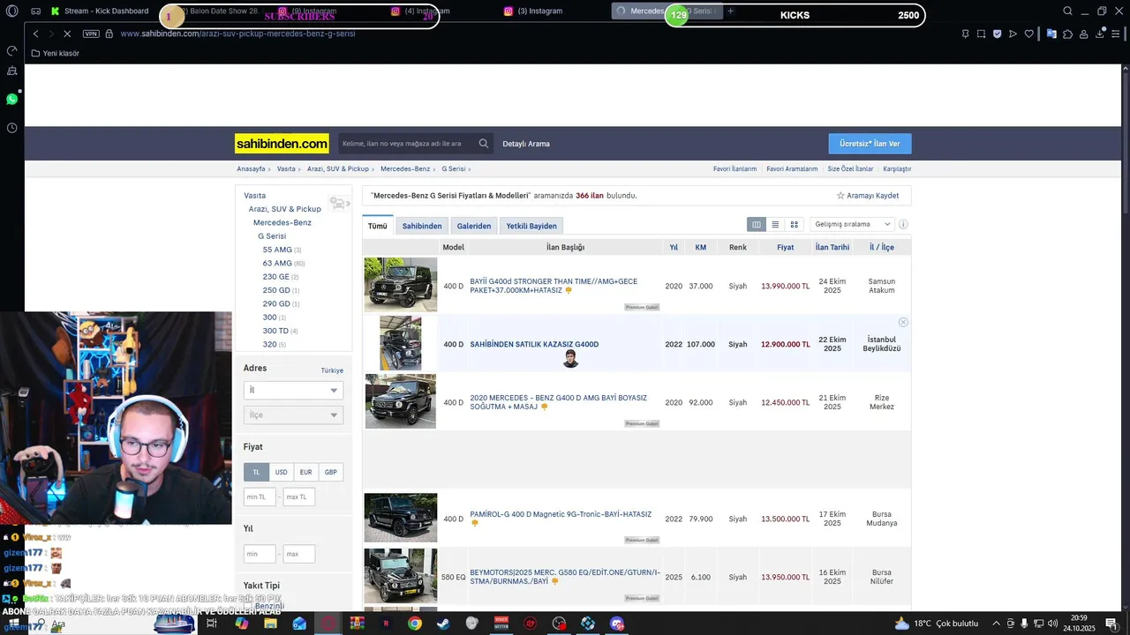
Task: Switch to classic column view icon
Action: pyautogui.click(x=756, y=225)
